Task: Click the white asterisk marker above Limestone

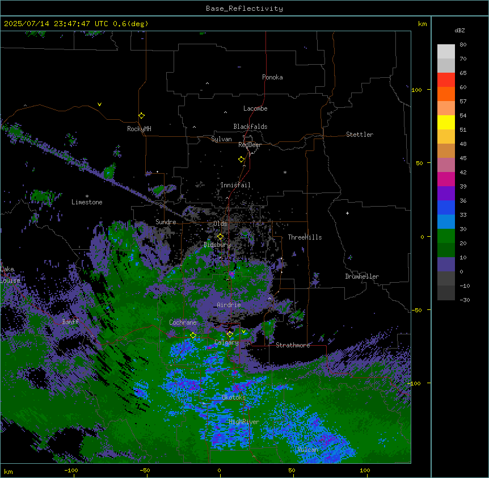Action: 87,196
